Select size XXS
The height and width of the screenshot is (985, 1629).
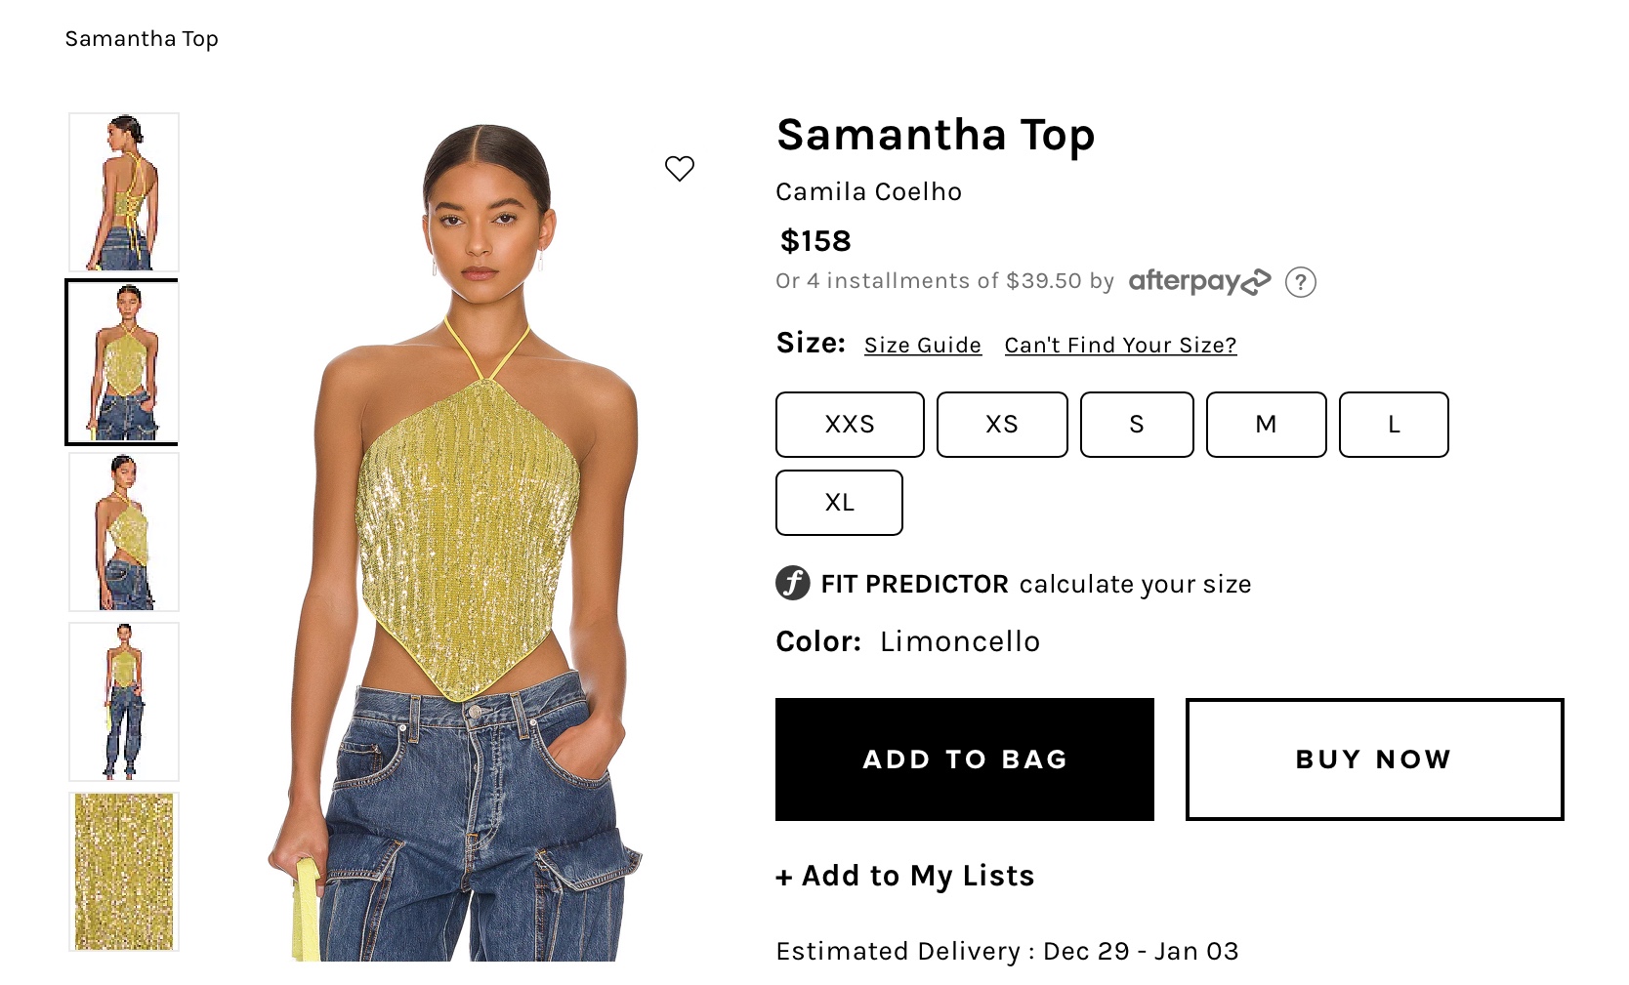[x=850, y=425]
